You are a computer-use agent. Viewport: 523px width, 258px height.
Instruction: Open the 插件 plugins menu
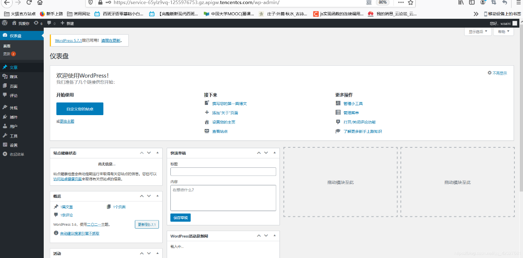22,117
